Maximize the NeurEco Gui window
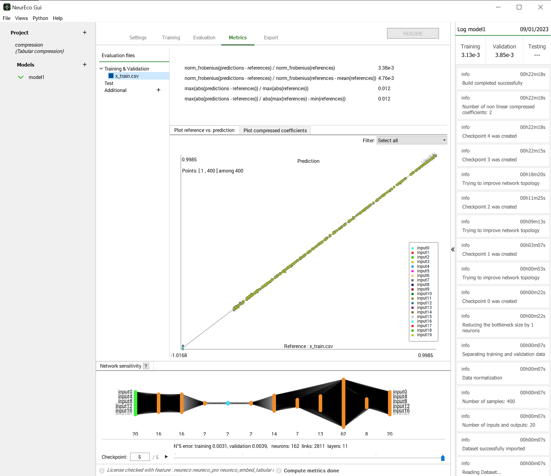The width and height of the screenshot is (551, 476). (x=519, y=7)
